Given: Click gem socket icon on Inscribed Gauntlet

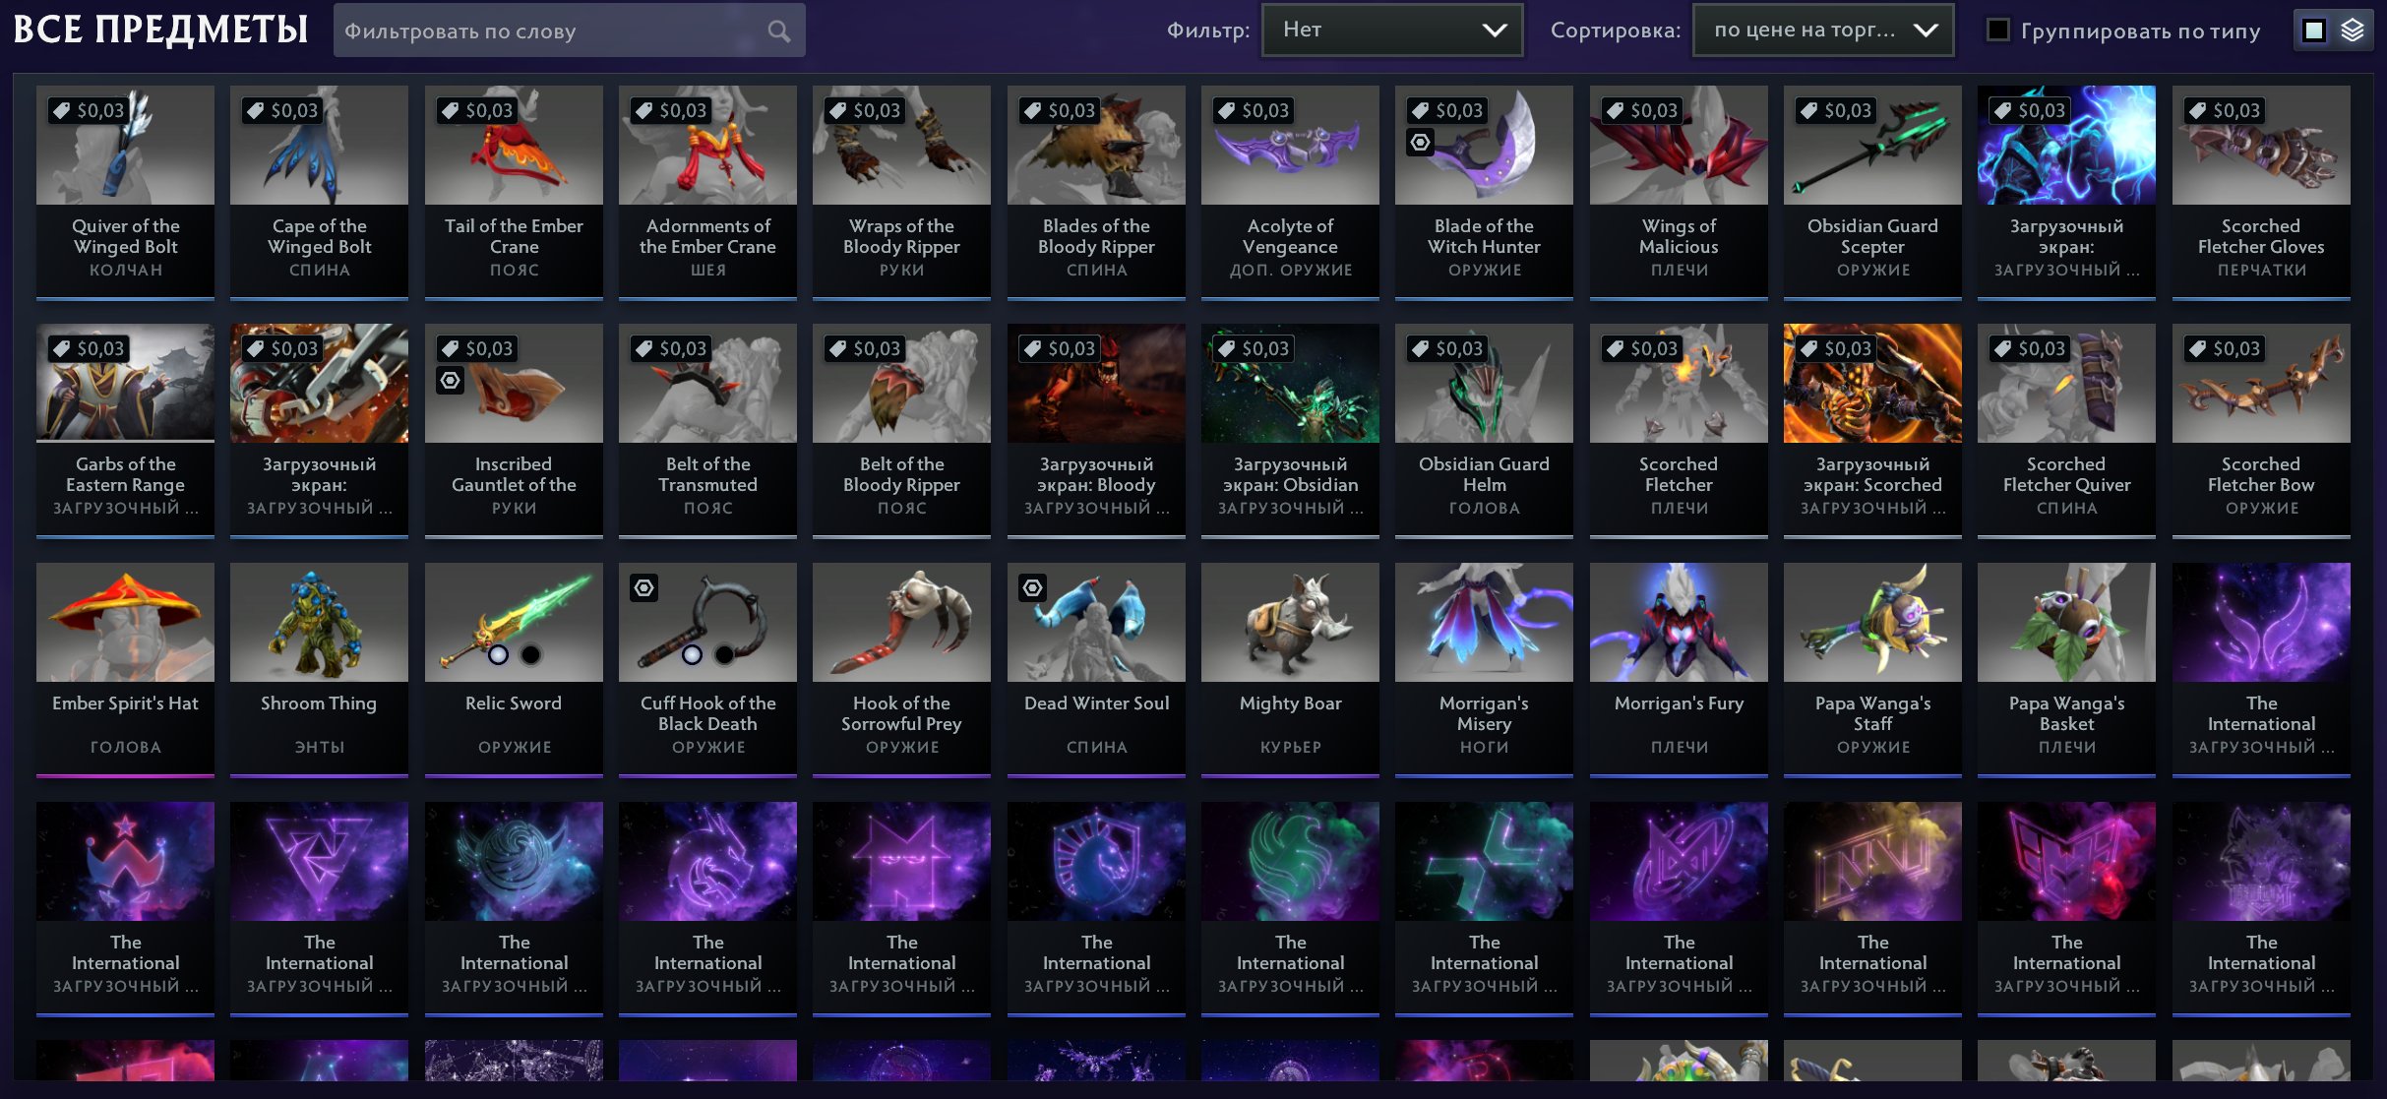Looking at the screenshot, I should click(450, 381).
